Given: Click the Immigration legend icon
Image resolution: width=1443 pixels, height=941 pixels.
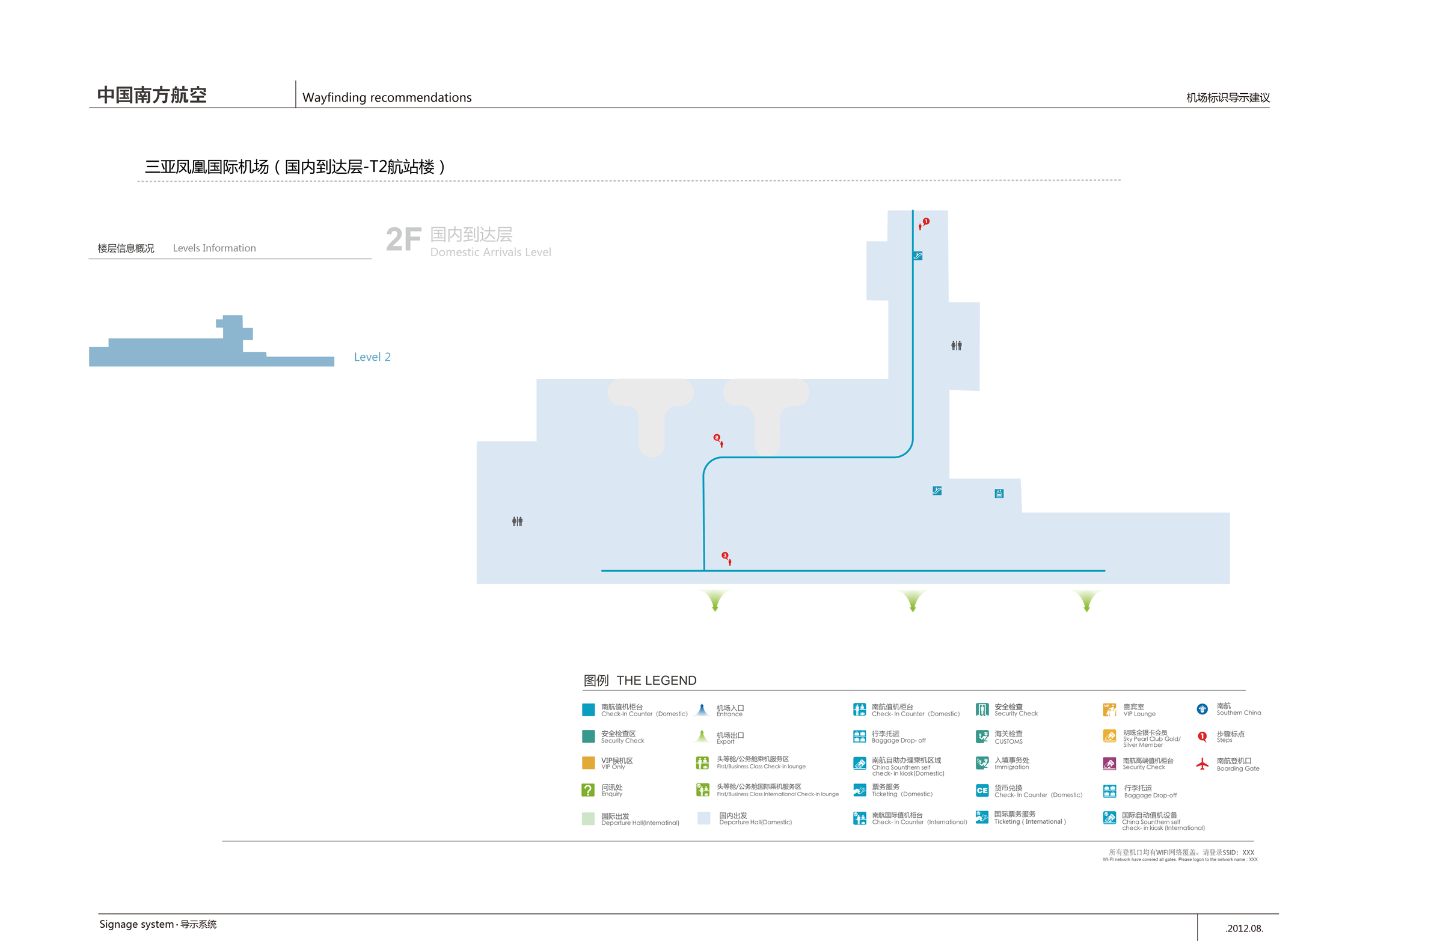Looking at the screenshot, I should (x=982, y=763).
